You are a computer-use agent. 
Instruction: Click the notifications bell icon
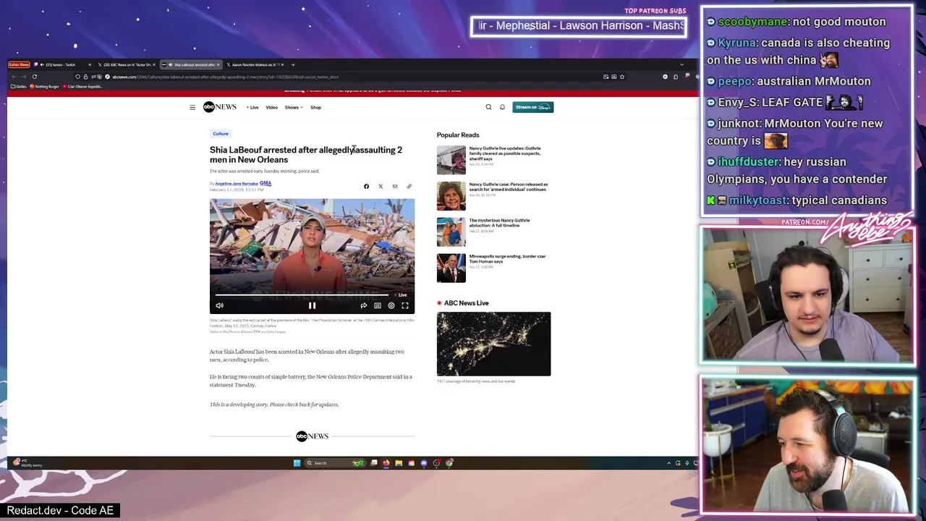(x=502, y=107)
